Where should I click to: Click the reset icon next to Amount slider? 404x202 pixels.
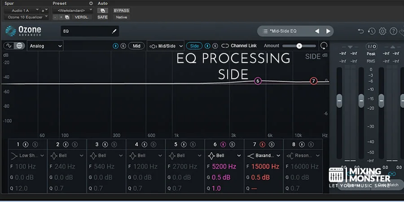[x=324, y=46]
